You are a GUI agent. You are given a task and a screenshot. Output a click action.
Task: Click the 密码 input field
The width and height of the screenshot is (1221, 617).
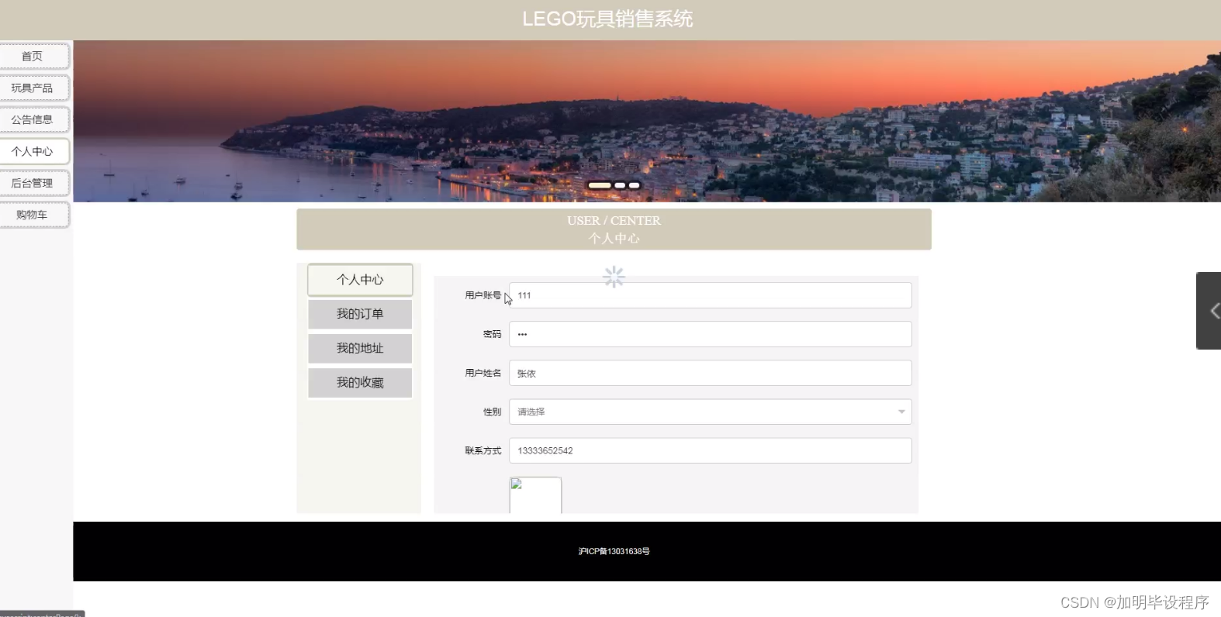pos(710,334)
